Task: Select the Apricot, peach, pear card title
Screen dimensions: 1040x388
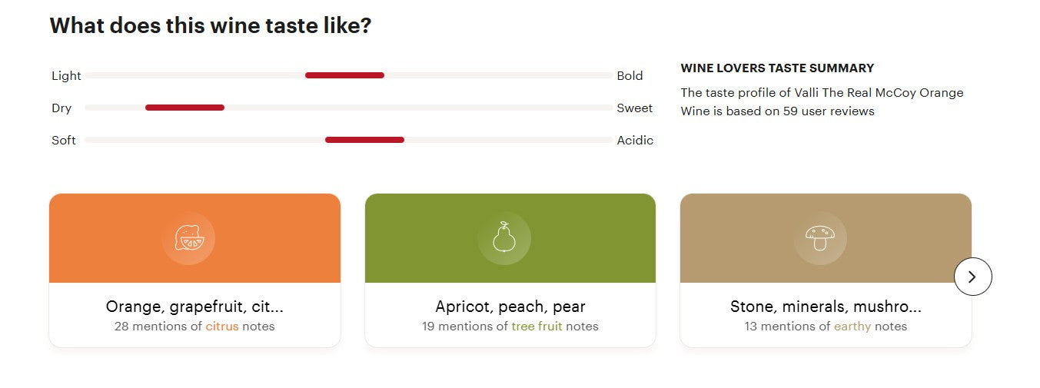Action: (510, 307)
